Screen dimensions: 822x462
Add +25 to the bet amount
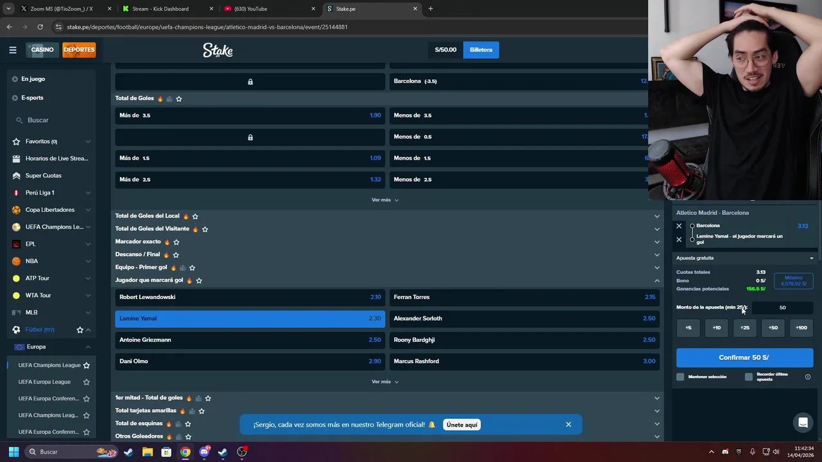click(745, 327)
